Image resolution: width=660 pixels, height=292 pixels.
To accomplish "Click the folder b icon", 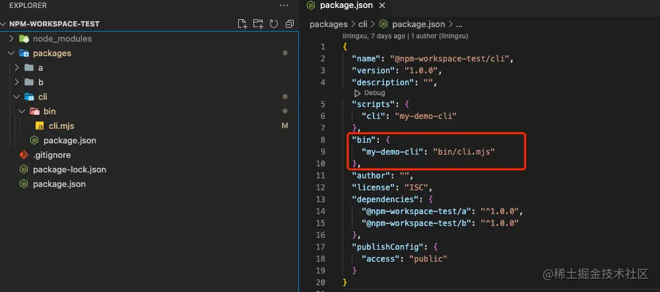I will (x=29, y=82).
